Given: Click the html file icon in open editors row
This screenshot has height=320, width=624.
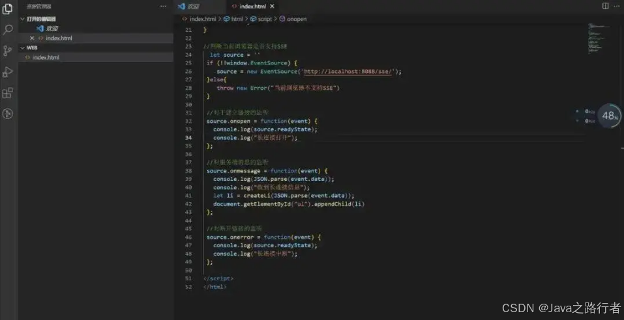Looking at the screenshot, I should [x=40, y=38].
